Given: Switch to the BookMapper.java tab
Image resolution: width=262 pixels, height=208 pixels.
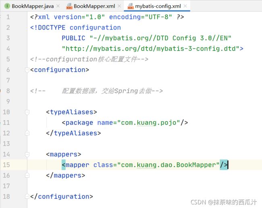Looking at the screenshot, I should tap(33, 6).
